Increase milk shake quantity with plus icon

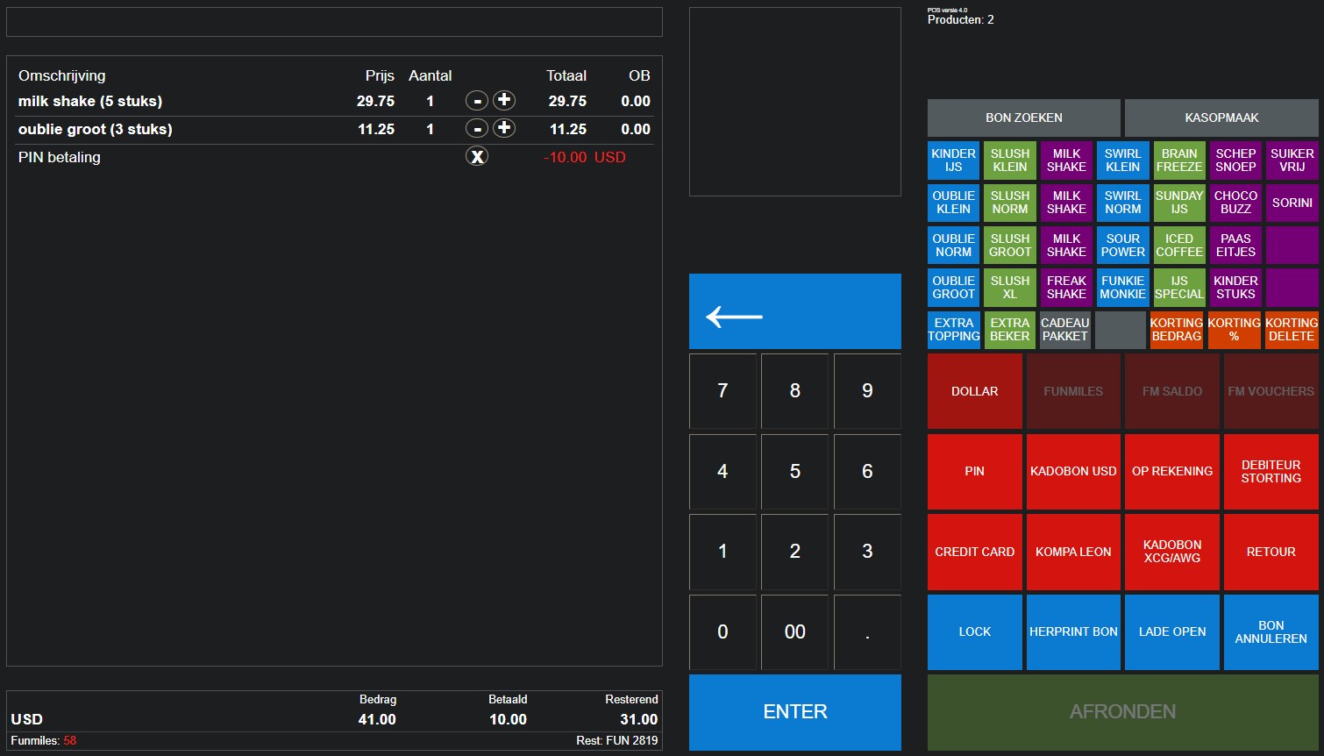pos(504,101)
